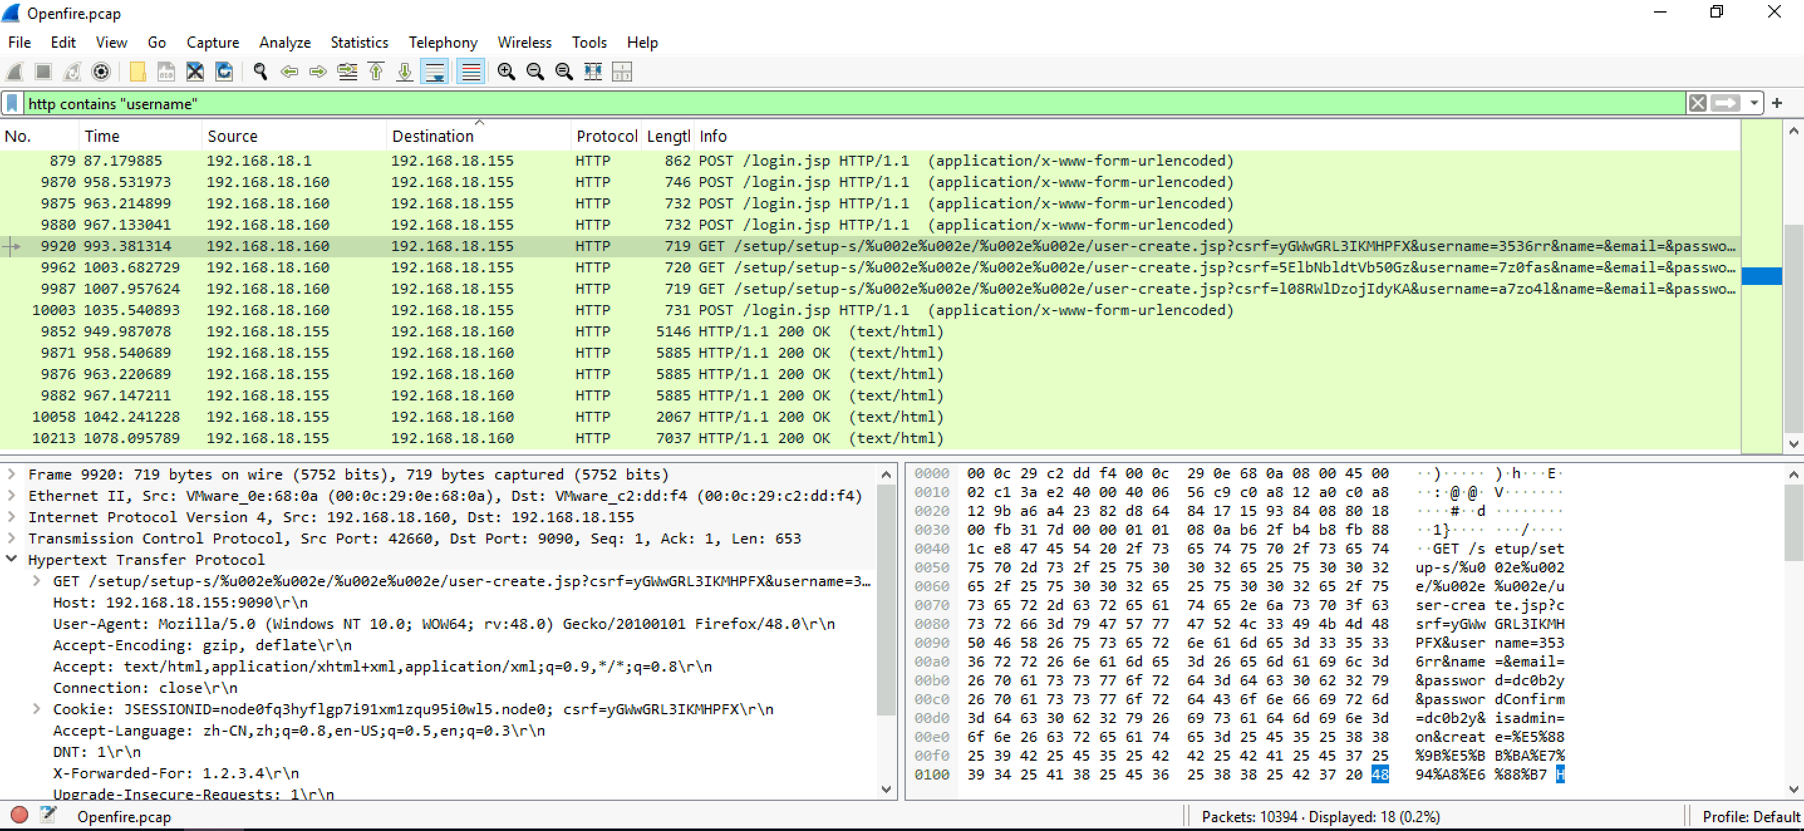Image resolution: width=1804 pixels, height=831 pixels.
Task: Sort packets by No. column header
Action: [x=40, y=137]
